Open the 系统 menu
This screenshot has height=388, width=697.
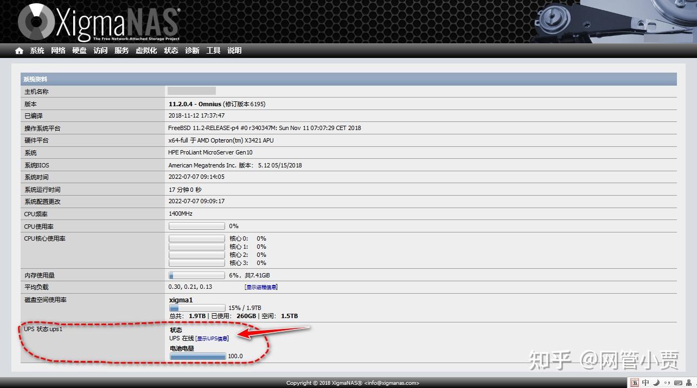click(37, 50)
